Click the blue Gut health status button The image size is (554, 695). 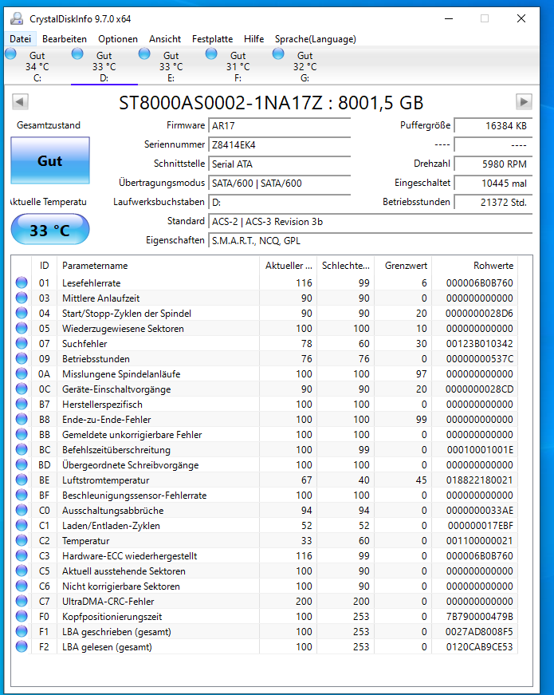pos(50,160)
